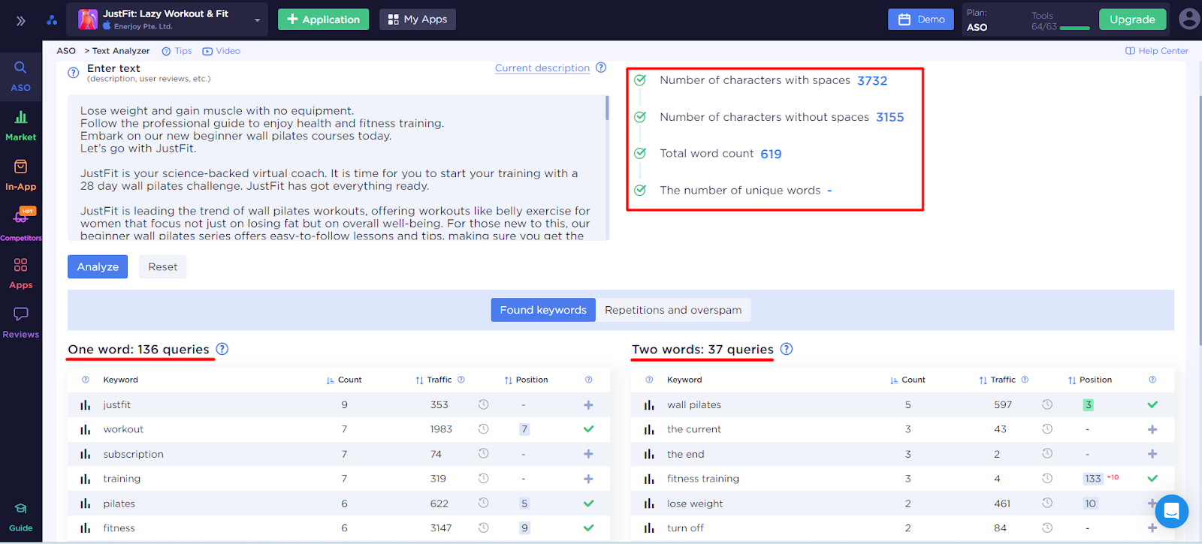This screenshot has height=544, width=1202.
Task: Toggle tracked checkmark for workout keyword
Action: [588, 429]
